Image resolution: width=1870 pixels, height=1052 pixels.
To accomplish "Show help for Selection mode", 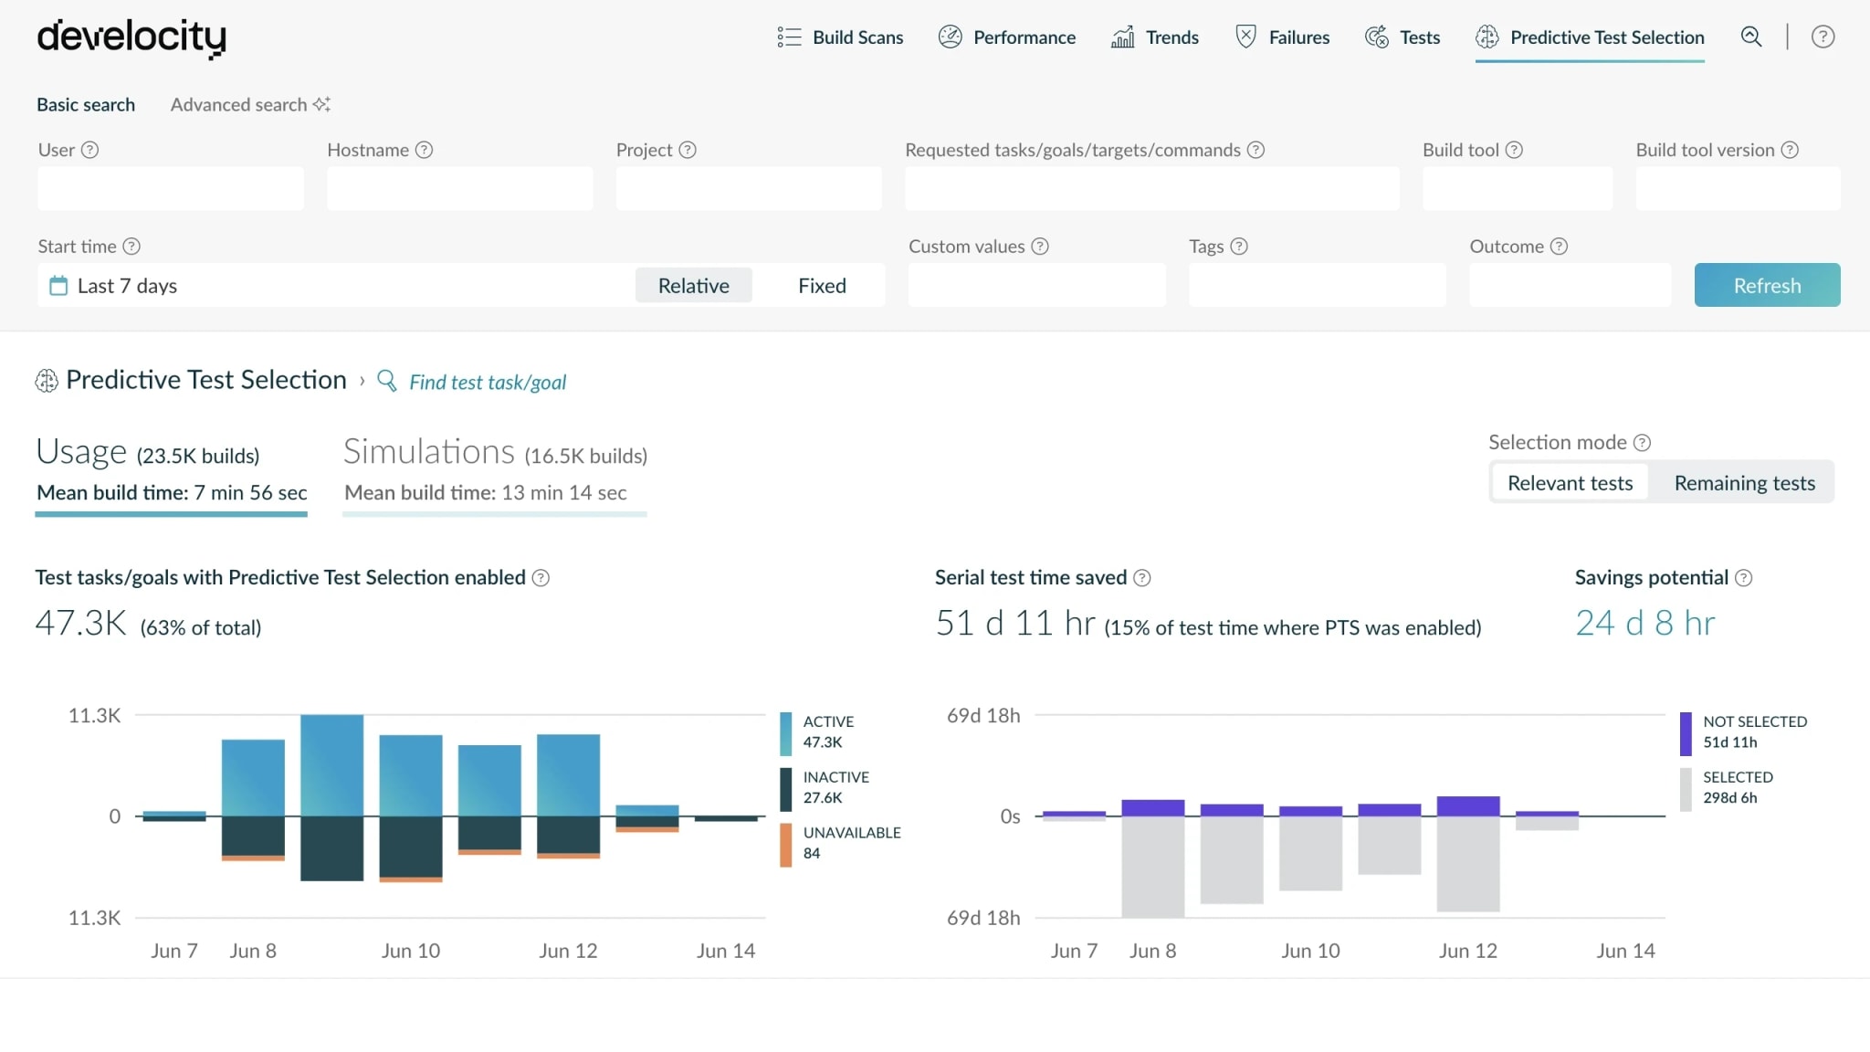I will pyautogui.click(x=1642, y=443).
